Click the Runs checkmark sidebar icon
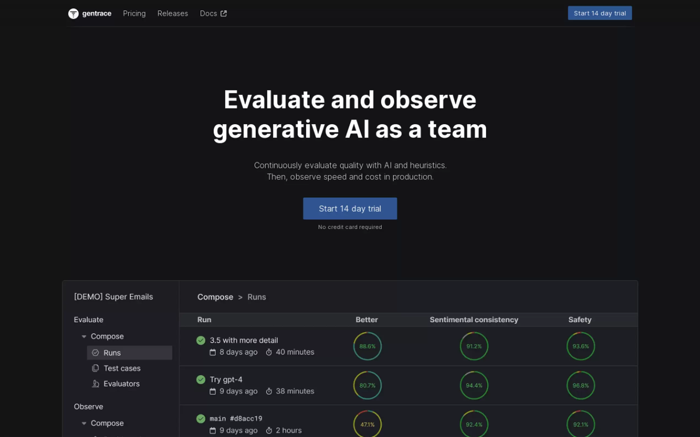Image resolution: width=700 pixels, height=437 pixels. pyautogui.click(x=96, y=353)
